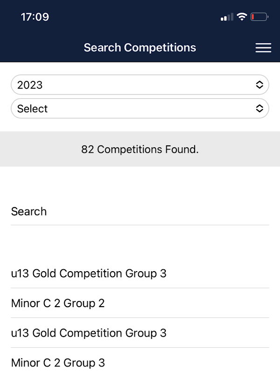This screenshot has width=280, height=374.
Task: Click the 82 Competitions Found banner
Action: (140, 150)
